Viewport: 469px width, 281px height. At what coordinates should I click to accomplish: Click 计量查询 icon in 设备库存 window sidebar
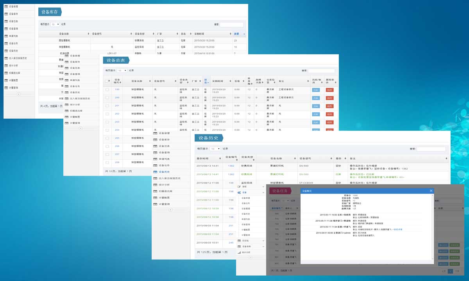tap(6, 88)
